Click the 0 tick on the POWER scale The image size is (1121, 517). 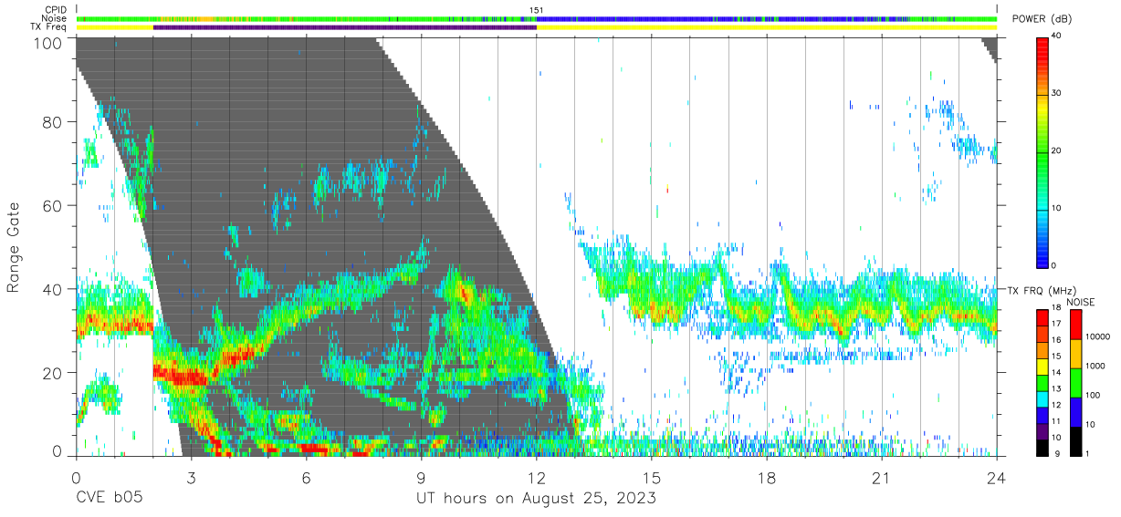tap(1055, 265)
